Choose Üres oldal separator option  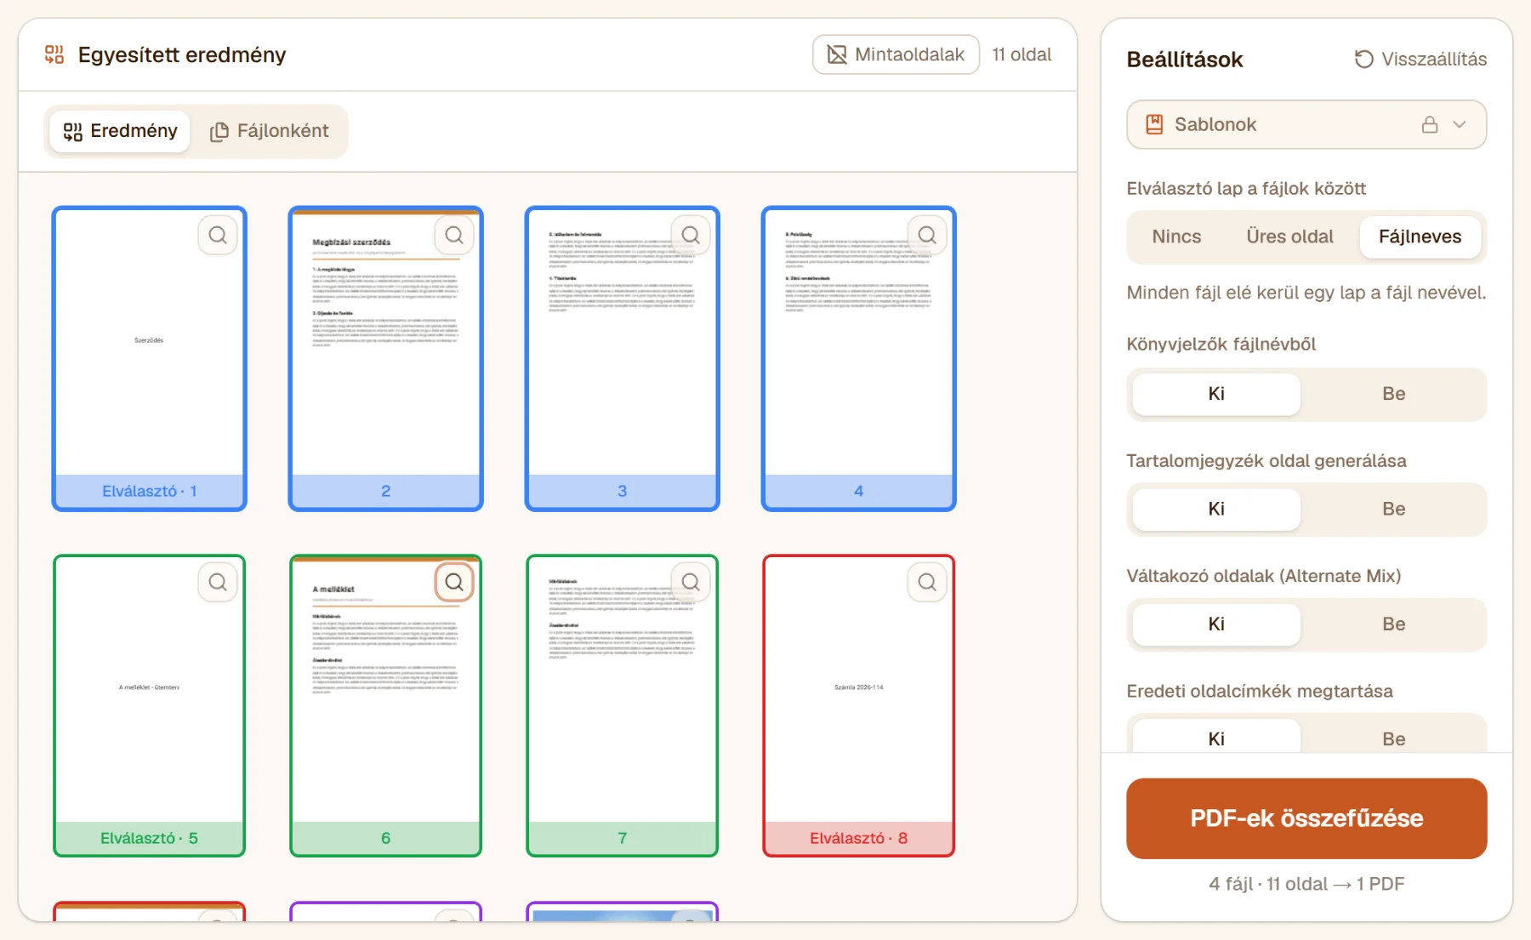1289,236
